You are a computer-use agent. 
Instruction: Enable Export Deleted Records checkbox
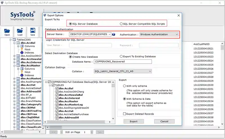(124, 114)
